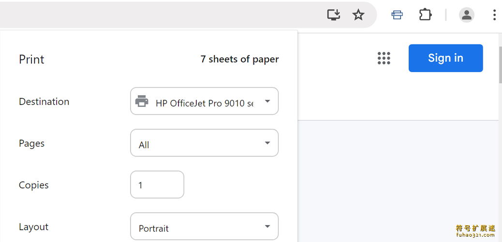
Task: Click inside the browser address bar
Action: click(160, 14)
